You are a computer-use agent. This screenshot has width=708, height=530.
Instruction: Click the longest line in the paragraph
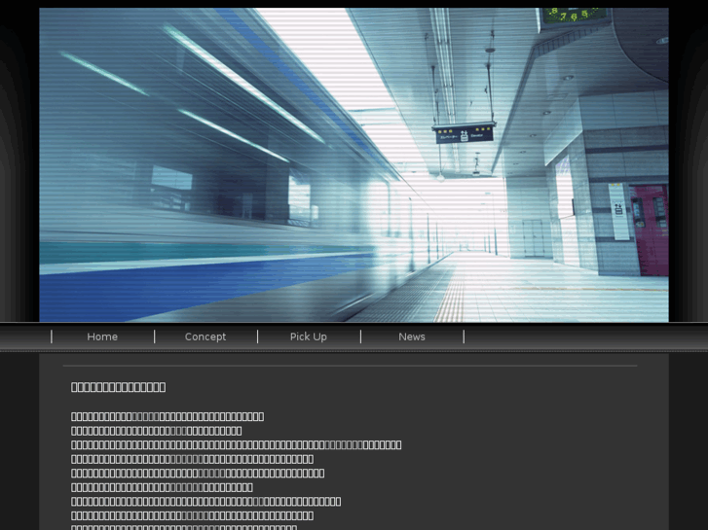pyautogui.click(x=236, y=444)
